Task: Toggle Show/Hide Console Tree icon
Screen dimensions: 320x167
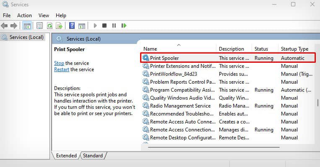Action: [x=27, y=26]
